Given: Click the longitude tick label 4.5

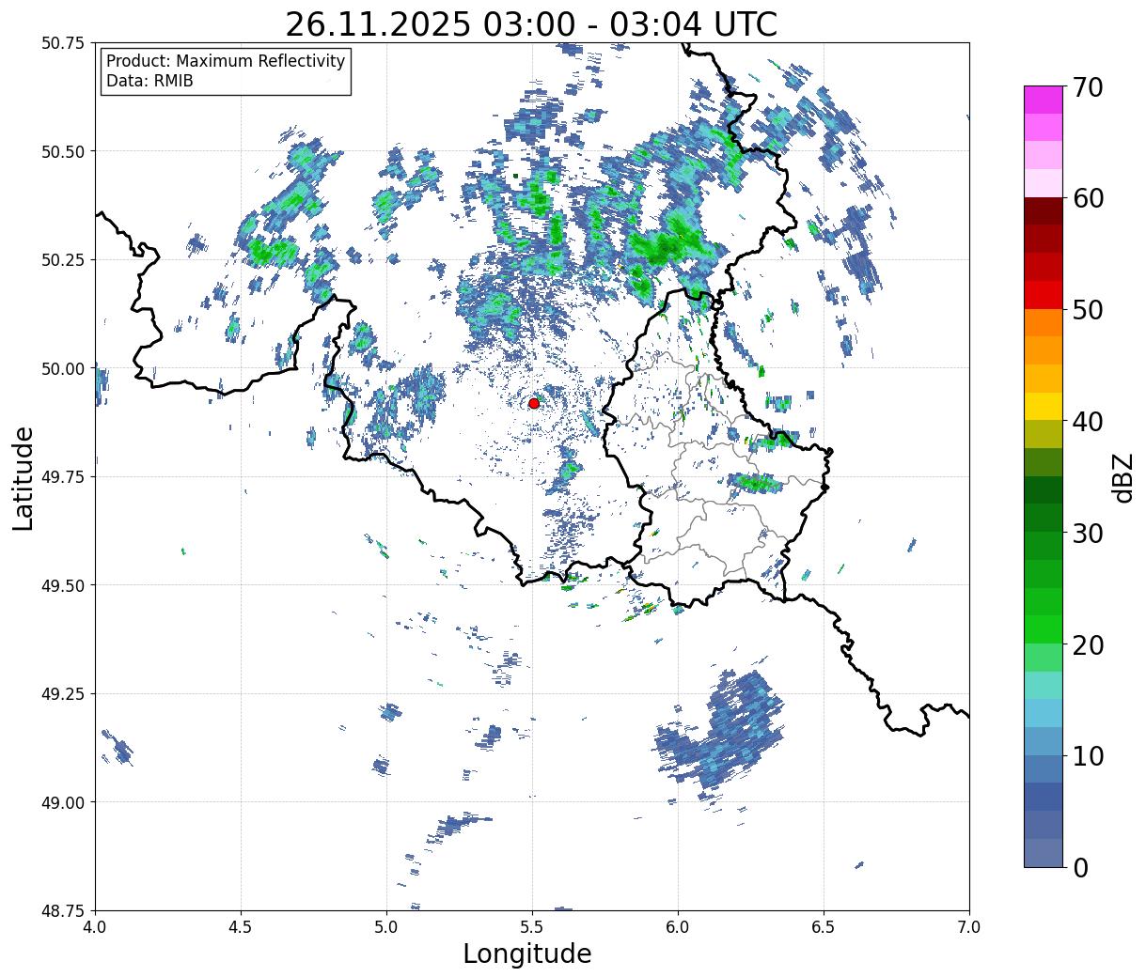Looking at the screenshot, I should 241,927.
